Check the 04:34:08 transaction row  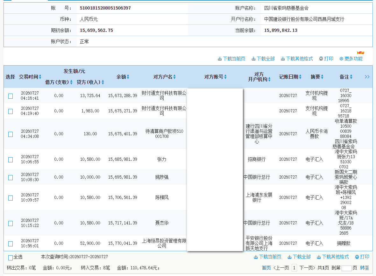tap(11, 134)
